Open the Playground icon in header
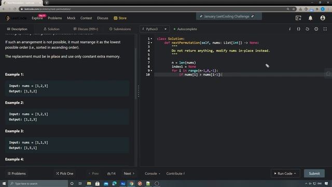 pos(298,18)
